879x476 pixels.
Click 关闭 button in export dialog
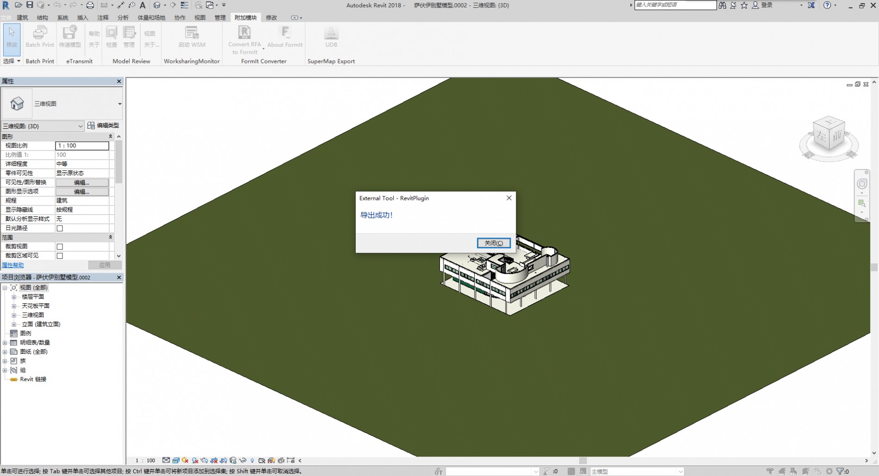(494, 243)
